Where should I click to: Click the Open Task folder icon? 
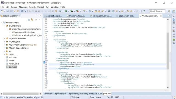tap(99, 11)
